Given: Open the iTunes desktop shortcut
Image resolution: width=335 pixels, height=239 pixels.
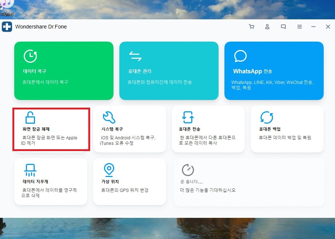Looking at the screenshot, I should [7, 8].
